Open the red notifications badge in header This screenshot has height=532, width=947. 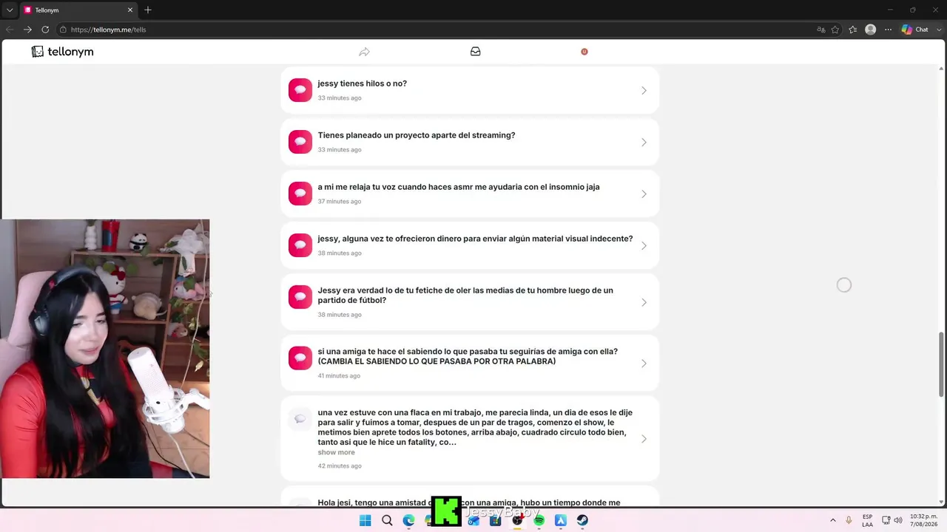[x=584, y=52]
